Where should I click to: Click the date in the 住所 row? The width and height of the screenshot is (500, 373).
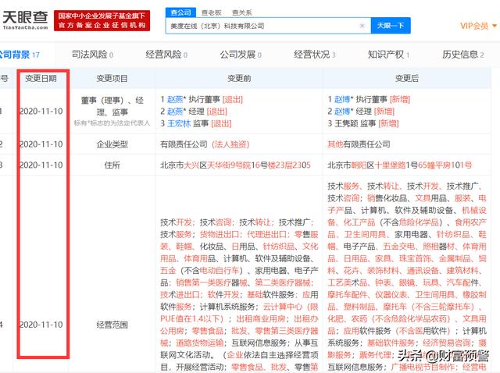(x=41, y=165)
